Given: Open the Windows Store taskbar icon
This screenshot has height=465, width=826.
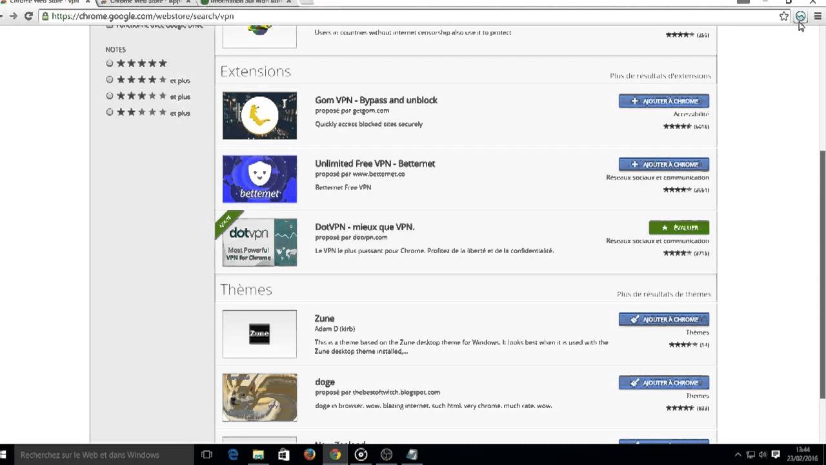Looking at the screenshot, I should click(x=284, y=455).
